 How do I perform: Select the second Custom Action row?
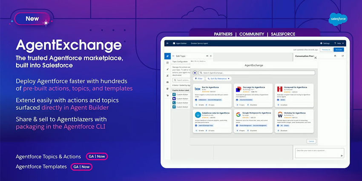[181, 99]
